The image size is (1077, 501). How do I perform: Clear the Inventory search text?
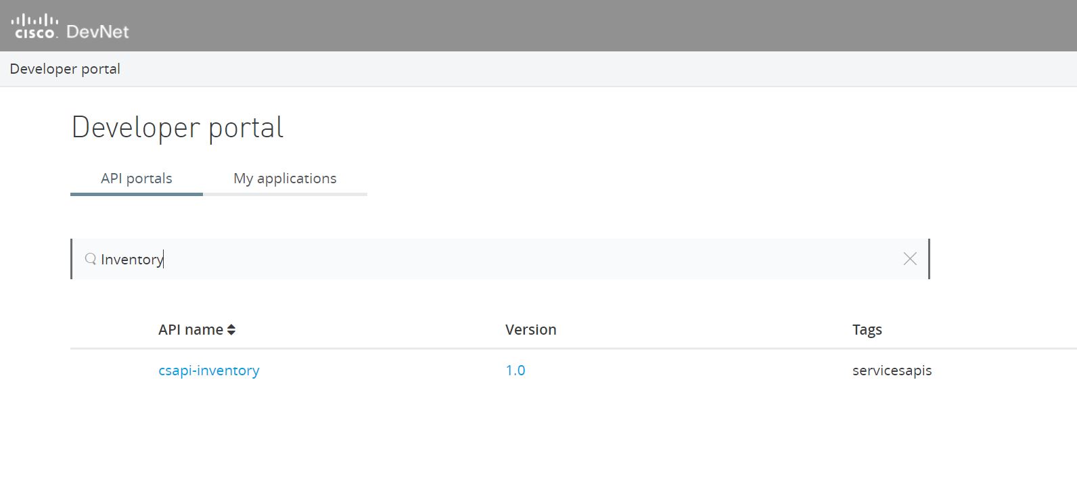tap(910, 259)
